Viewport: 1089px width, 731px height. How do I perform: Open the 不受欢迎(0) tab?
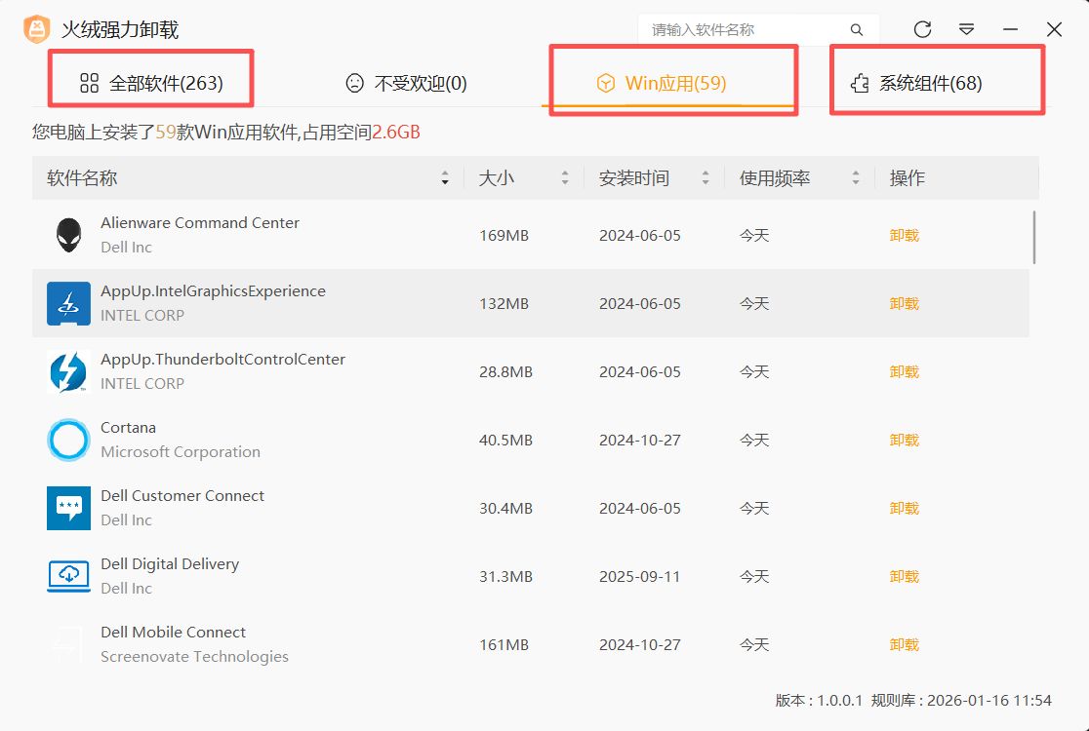coord(406,83)
